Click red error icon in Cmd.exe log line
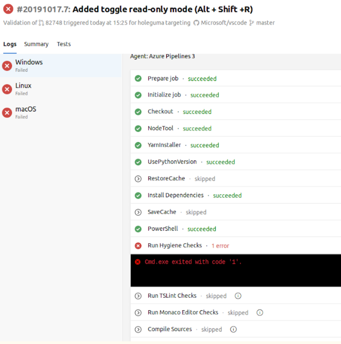341x344 pixels. coord(138,262)
